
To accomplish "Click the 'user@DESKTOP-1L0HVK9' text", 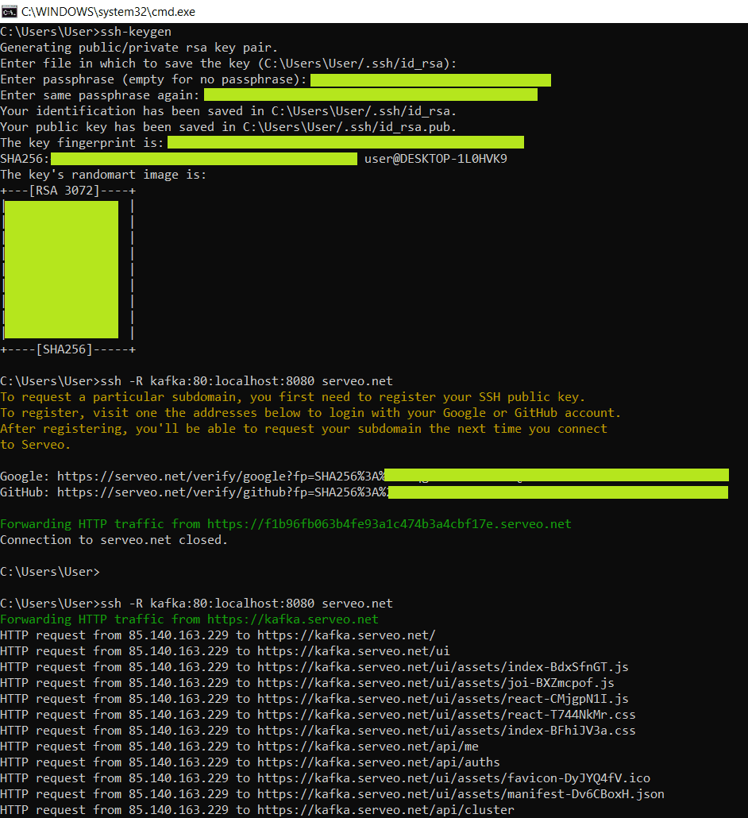I will [x=436, y=159].
